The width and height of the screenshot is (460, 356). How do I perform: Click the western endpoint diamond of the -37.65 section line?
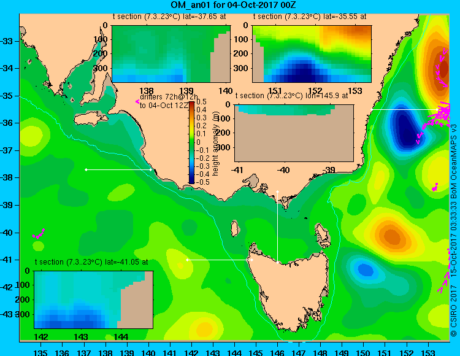86,169
